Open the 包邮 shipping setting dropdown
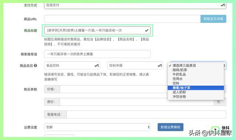Image resolution: width=236 pixels, height=140 pixels. (x=97, y=127)
